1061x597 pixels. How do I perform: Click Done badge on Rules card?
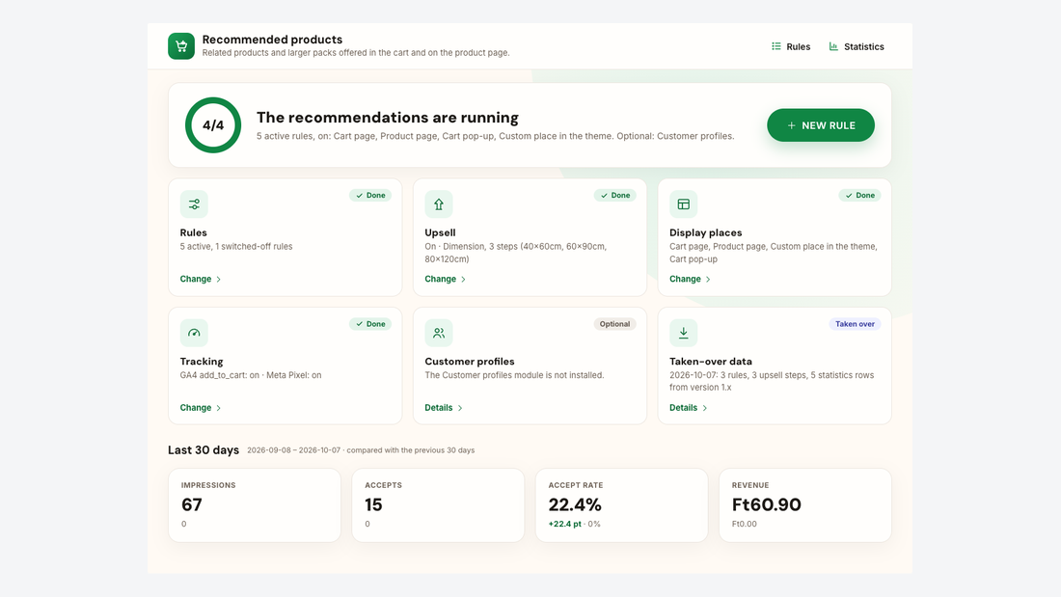[x=370, y=195]
